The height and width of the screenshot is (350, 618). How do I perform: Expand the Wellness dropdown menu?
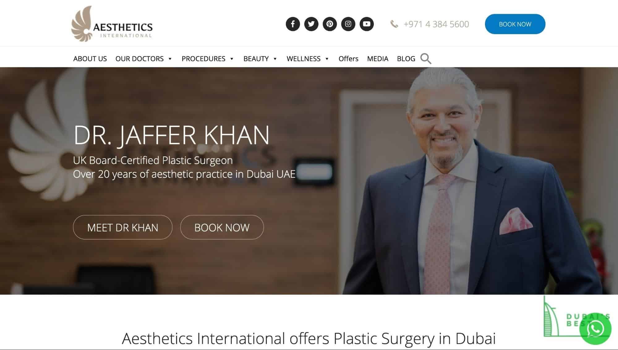click(308, 59)
